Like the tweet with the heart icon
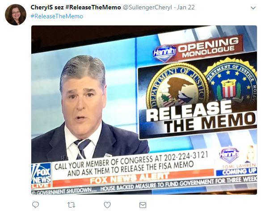 point(107,205)
